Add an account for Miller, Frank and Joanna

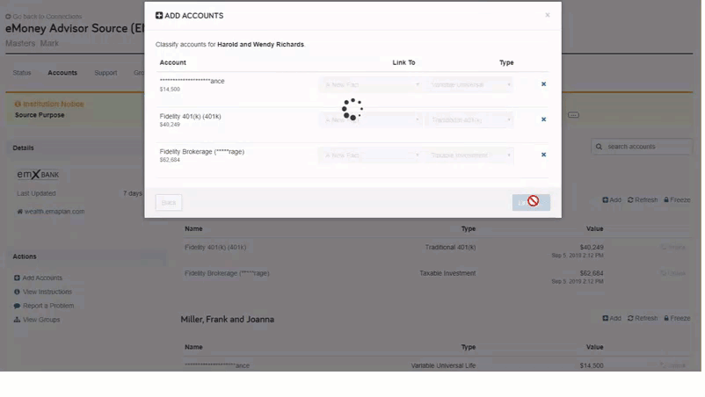click(x=612, y=318)
